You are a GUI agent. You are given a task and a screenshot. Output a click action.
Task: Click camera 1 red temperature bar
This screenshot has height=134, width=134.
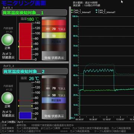25,41
